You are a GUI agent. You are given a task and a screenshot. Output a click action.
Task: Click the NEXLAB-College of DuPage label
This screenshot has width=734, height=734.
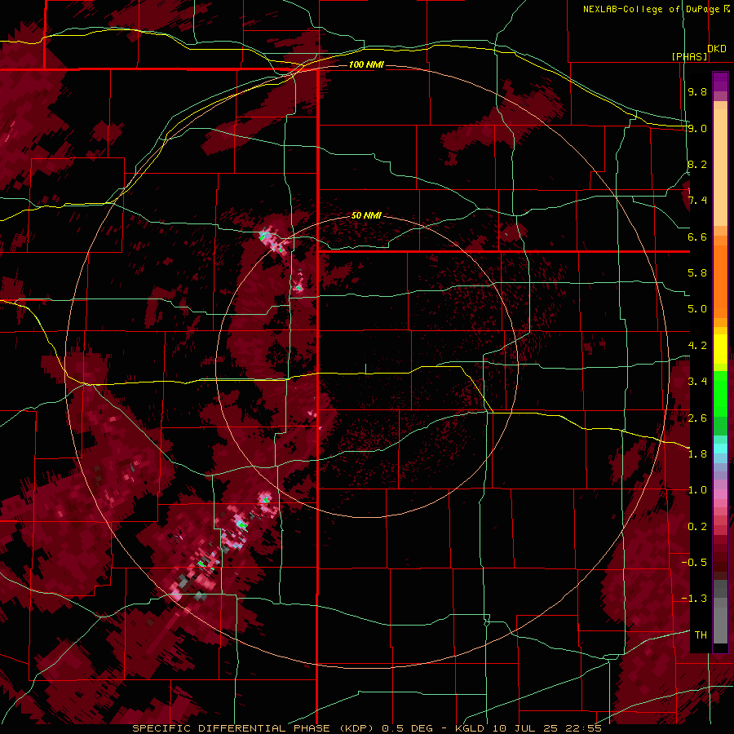tap(653, 9)
